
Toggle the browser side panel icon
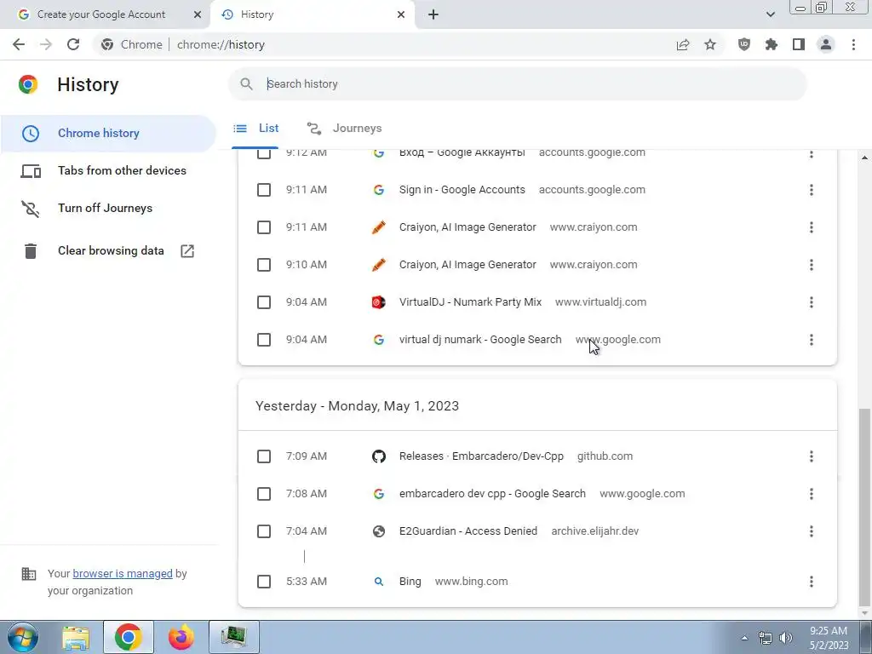[x=799, y=44]
